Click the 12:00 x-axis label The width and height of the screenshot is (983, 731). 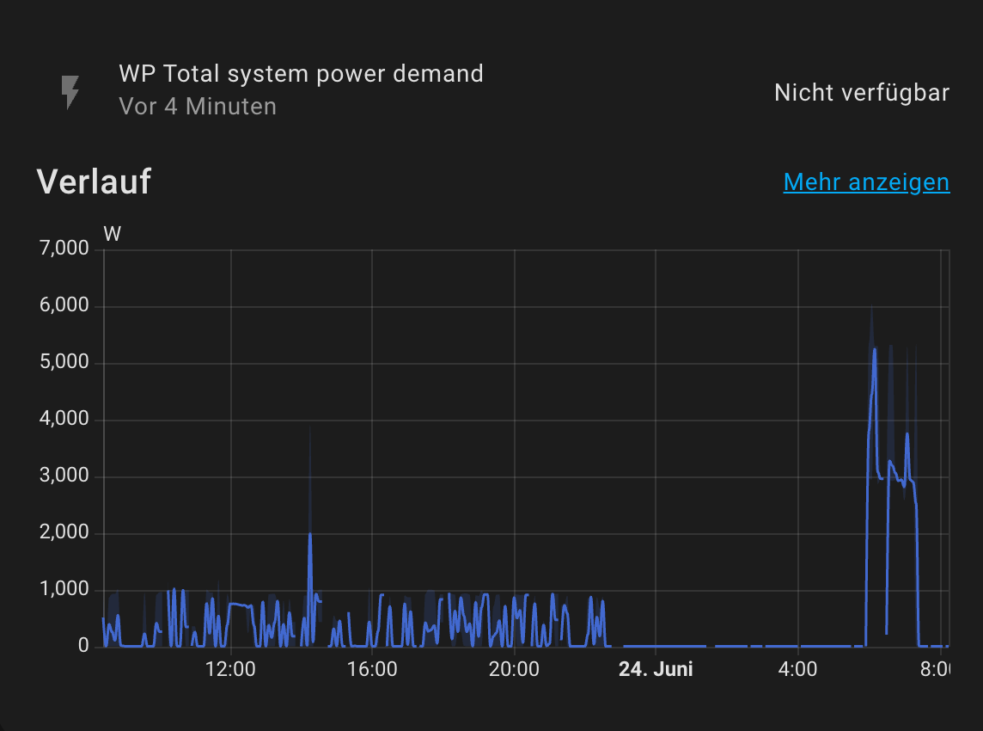point(230,669)
